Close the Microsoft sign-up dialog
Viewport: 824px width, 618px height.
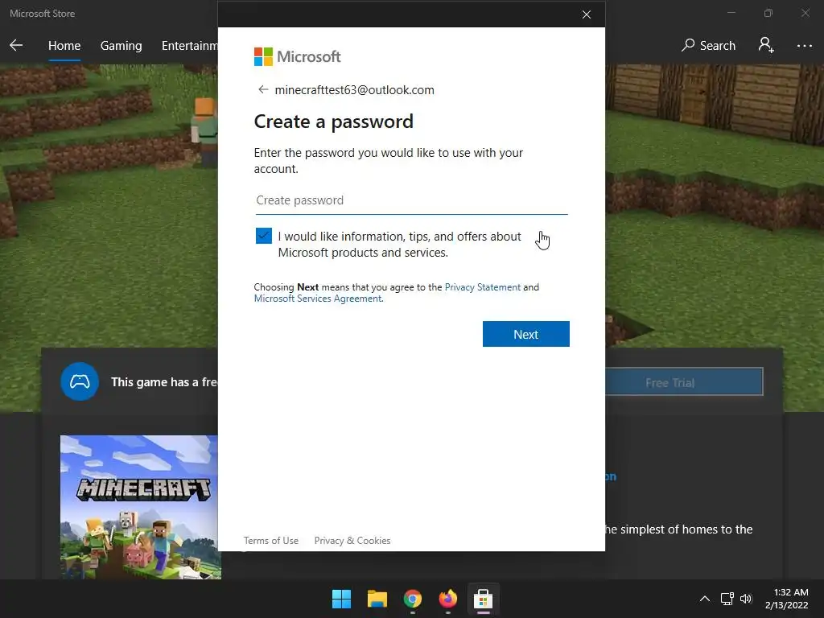[587, 14]
